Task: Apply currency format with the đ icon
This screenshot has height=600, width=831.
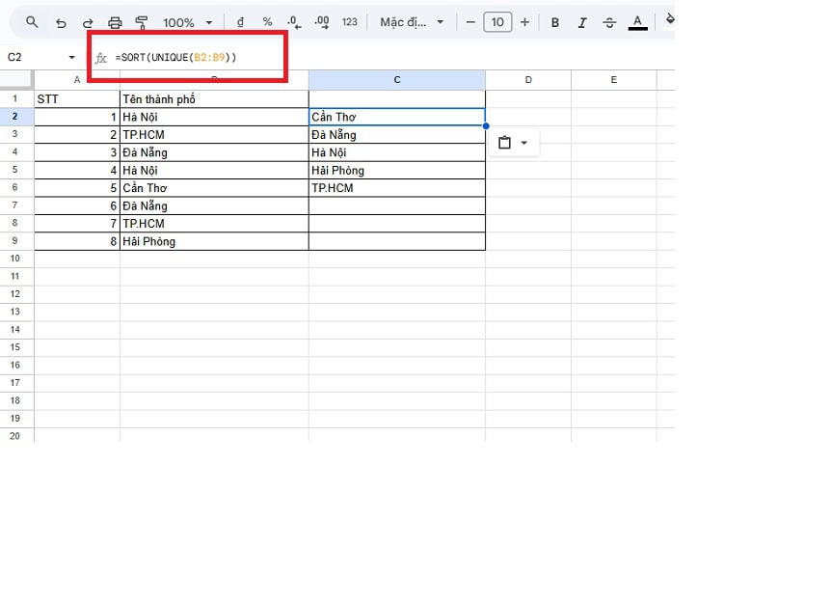Action: [239, 21]
